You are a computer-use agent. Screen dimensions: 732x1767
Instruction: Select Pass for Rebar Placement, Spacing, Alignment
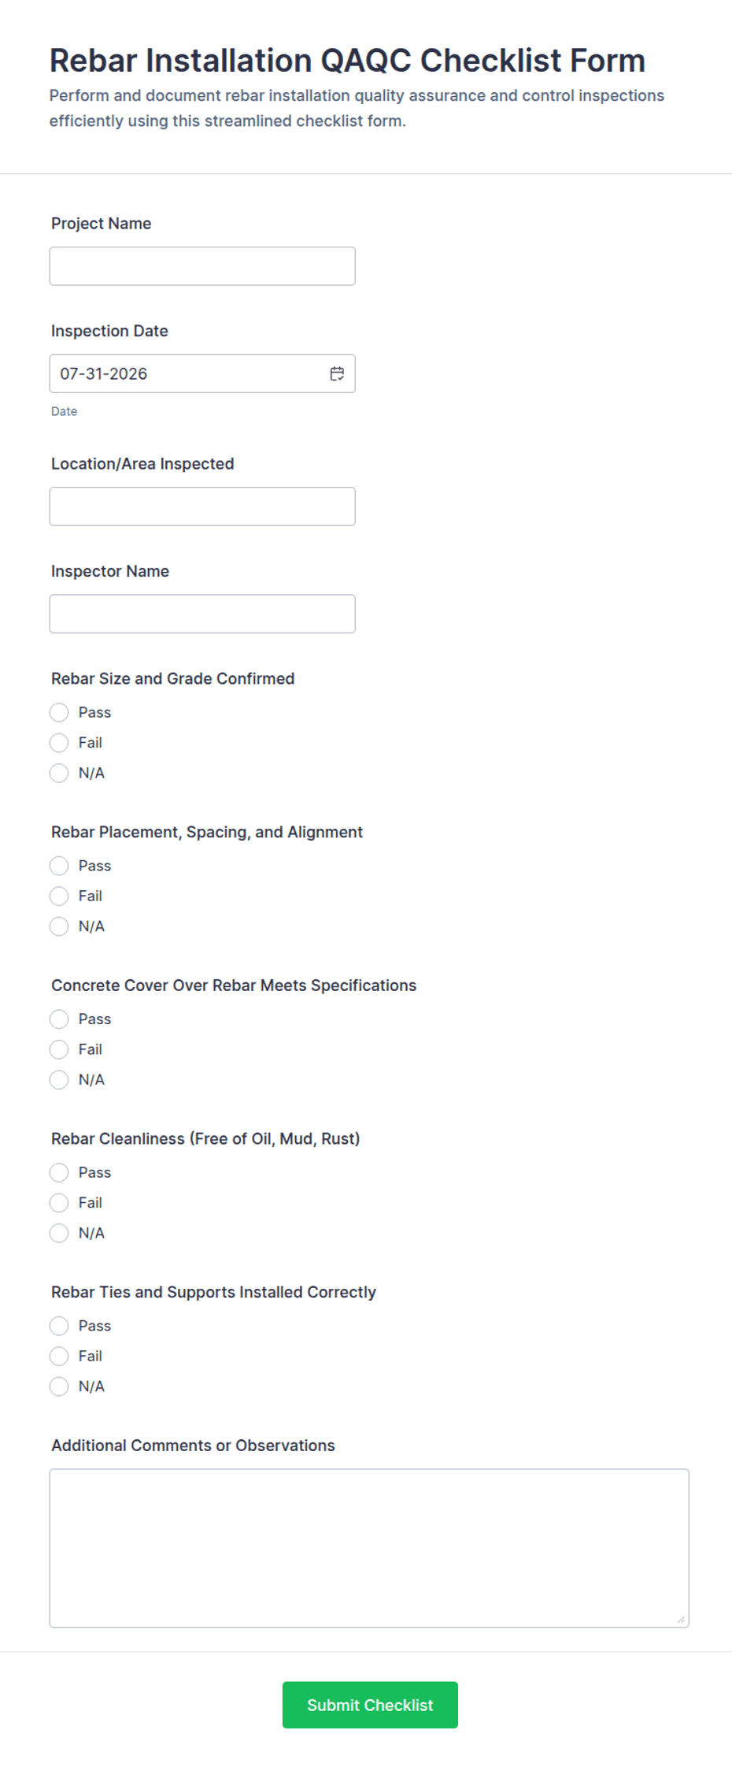(59, 866)
